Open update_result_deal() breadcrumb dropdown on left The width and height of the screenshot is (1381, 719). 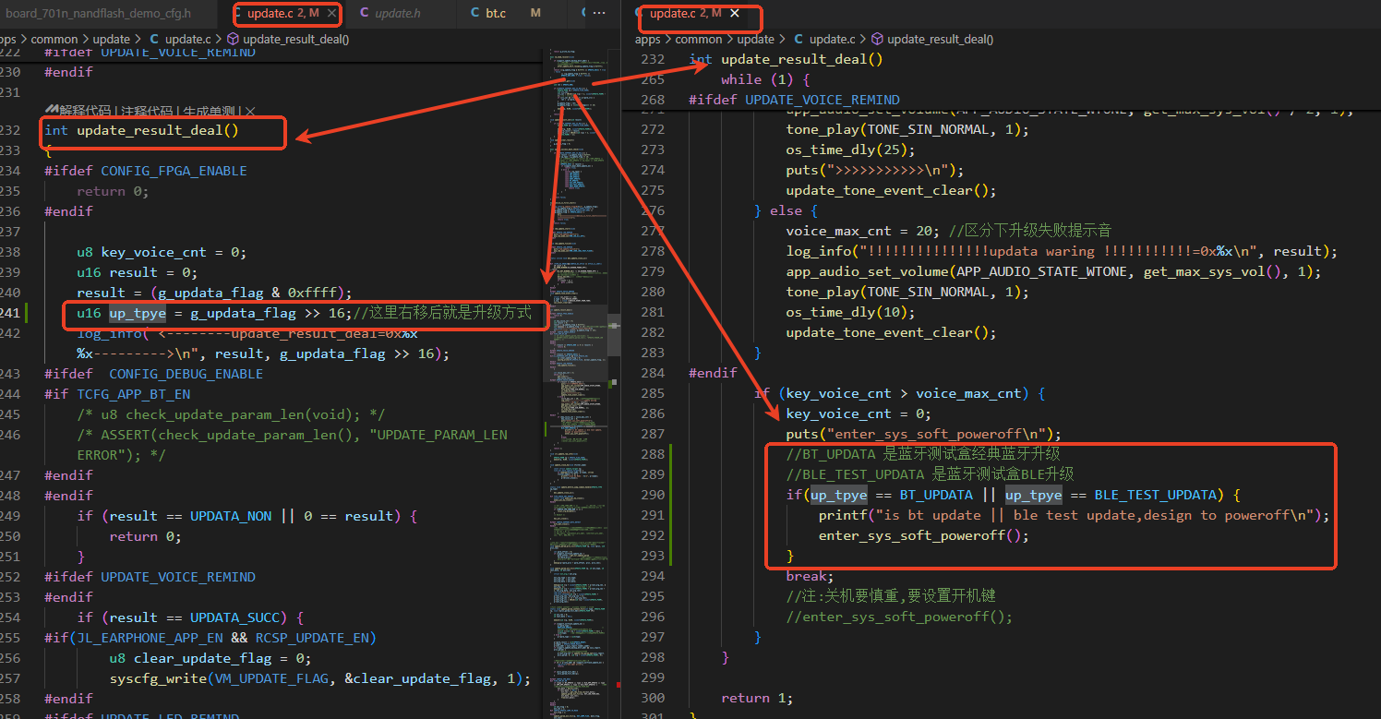[x=295, y=39]
